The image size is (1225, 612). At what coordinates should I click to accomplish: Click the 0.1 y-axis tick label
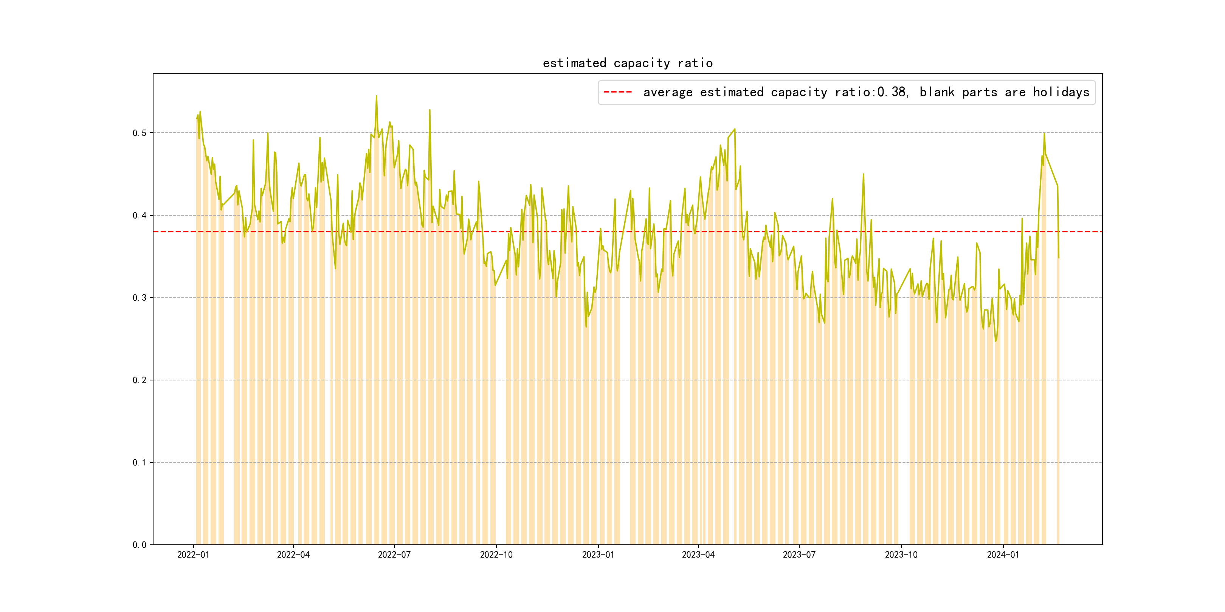(x=140, y=463)
